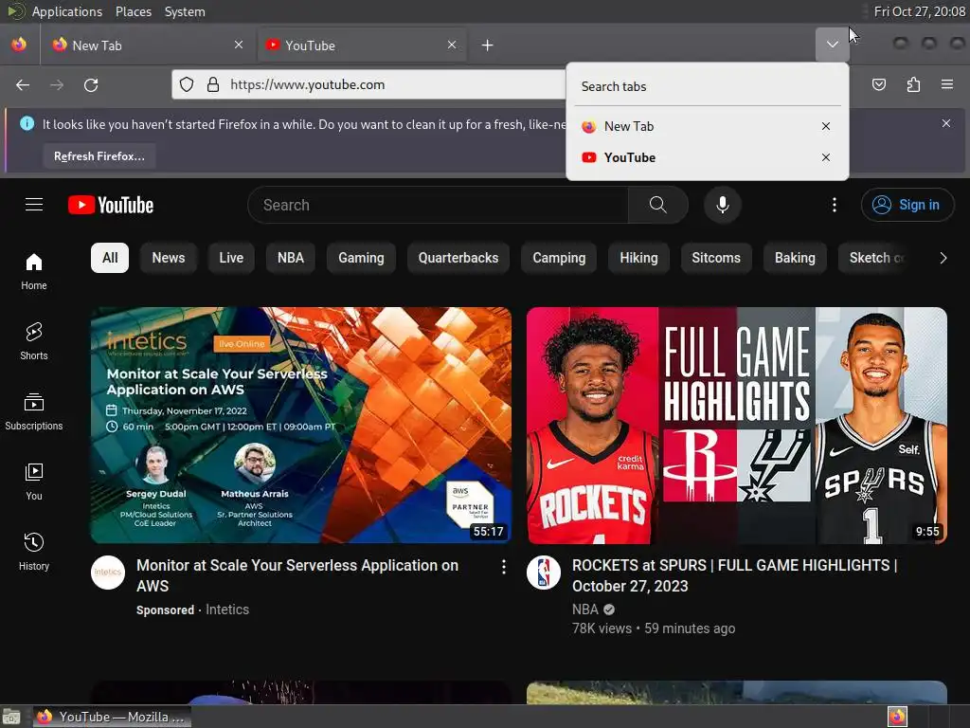
Task: Click the Intetics channel avatar
Action: pyautogui.click(x=108, y=573)
